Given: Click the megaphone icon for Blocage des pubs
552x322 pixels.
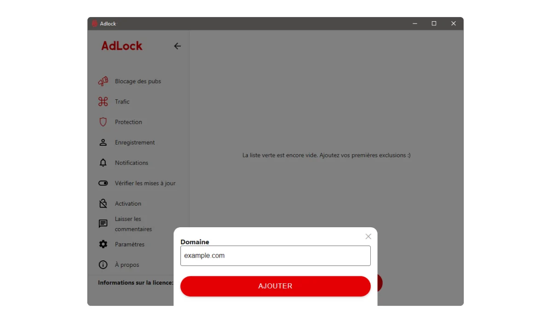Looking at the screenshot, I should tap(103, 81).
